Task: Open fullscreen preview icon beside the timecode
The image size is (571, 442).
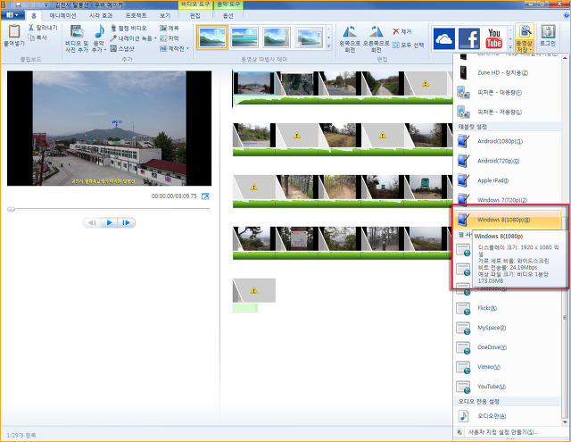Action: 205,196
